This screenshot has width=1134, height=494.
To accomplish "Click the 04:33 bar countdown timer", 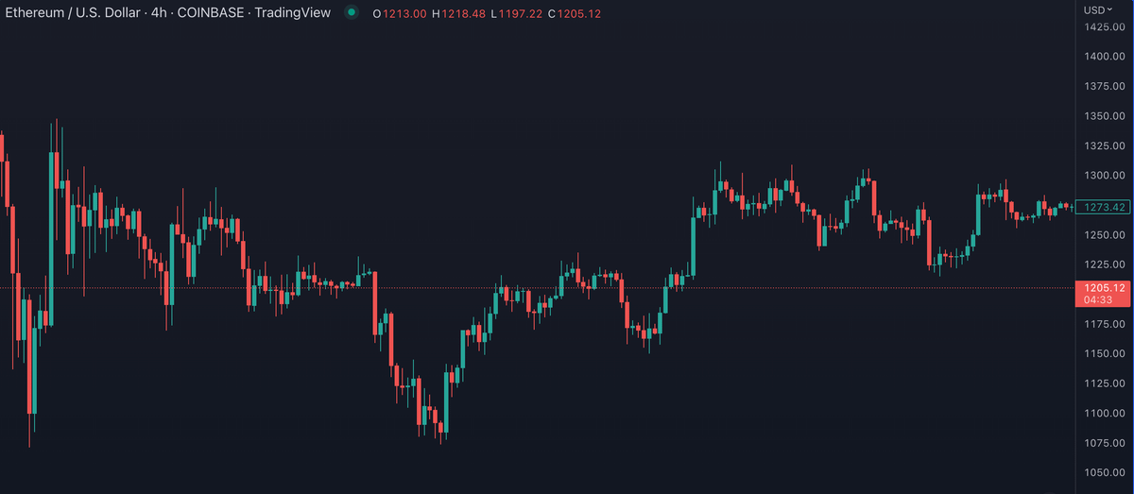I will [x=1098, y=299].
